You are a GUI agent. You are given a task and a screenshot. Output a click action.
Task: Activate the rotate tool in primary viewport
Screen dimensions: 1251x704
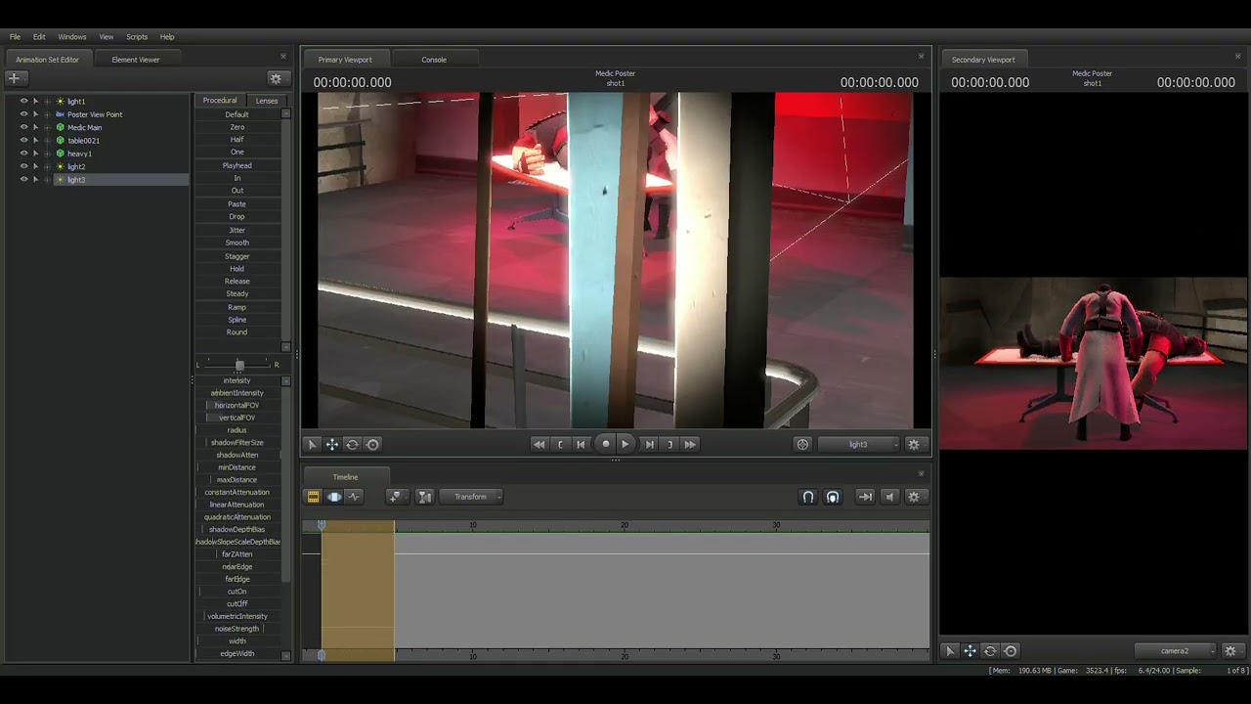353,444
